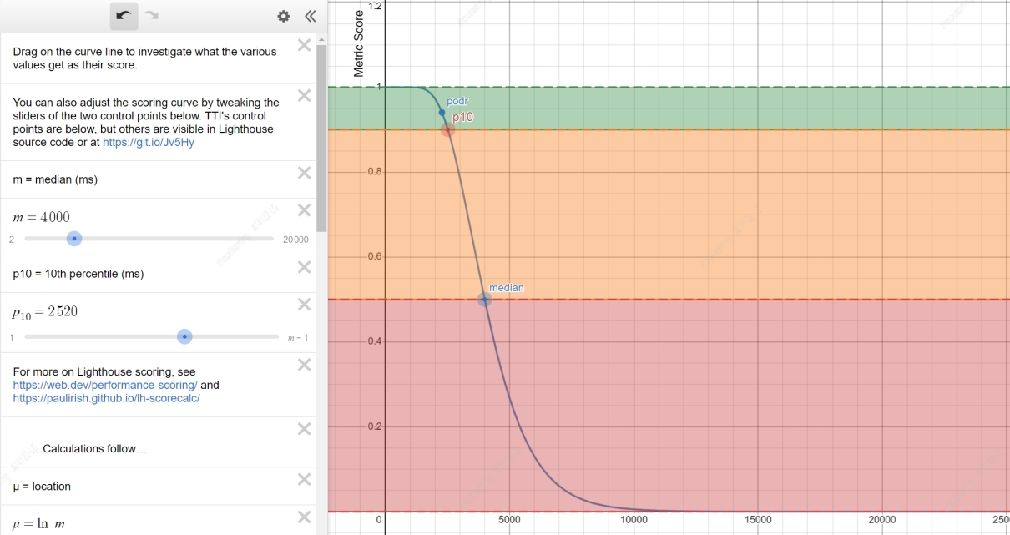Open the paulirish lh-scorecalc link
The height and width of the screenshot is (535, 1010).
(x=106, y=399)
